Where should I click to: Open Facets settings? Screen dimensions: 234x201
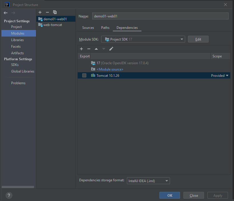coord(16,46)
